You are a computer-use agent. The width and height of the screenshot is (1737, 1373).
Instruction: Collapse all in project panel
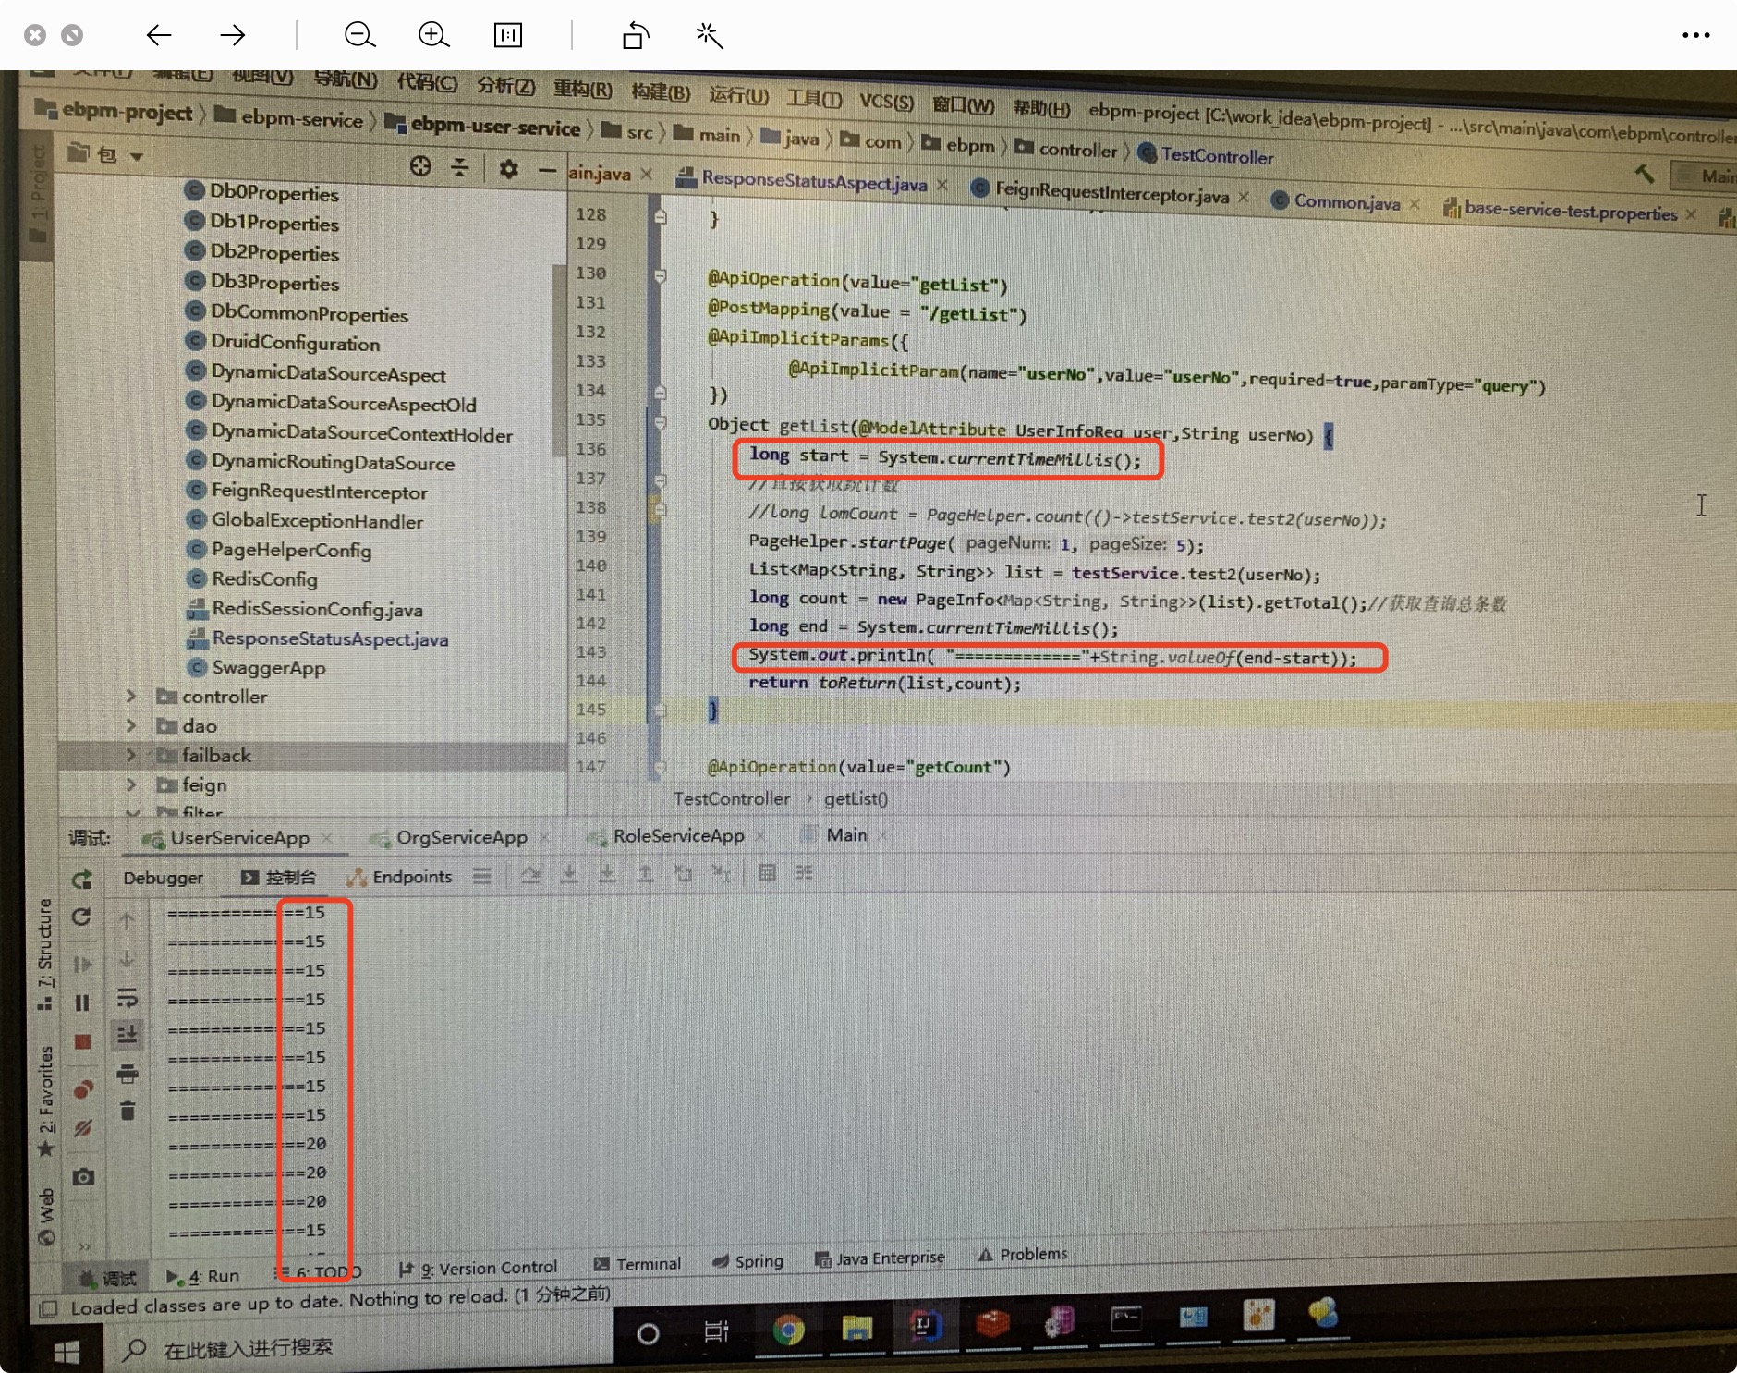tap(459, 167)
